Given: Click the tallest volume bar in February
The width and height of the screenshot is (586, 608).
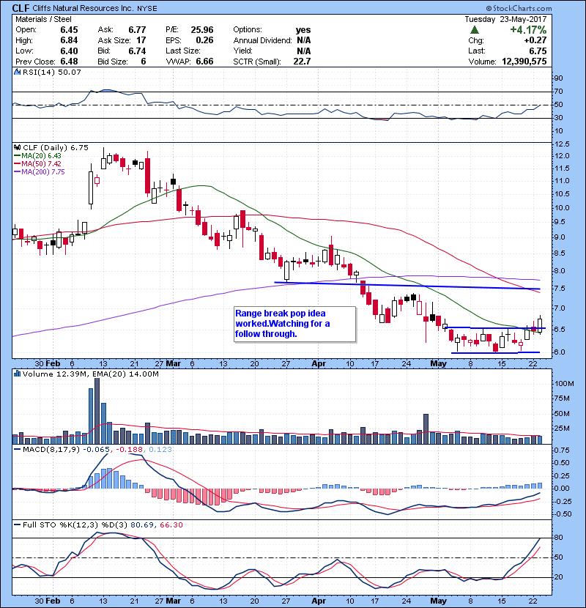Looking at the screenshot, I should 97,411.
